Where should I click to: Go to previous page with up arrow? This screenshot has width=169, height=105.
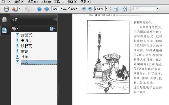pyautogui.click(x=39, y=9)
